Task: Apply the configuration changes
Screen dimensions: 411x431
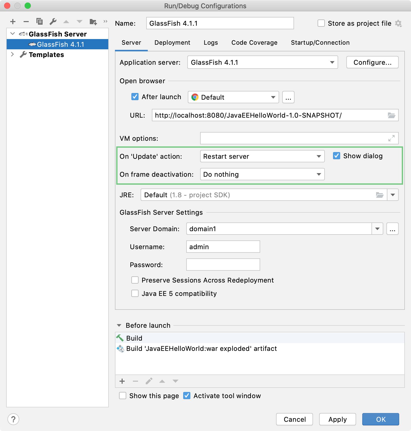Action: [338, 419]
